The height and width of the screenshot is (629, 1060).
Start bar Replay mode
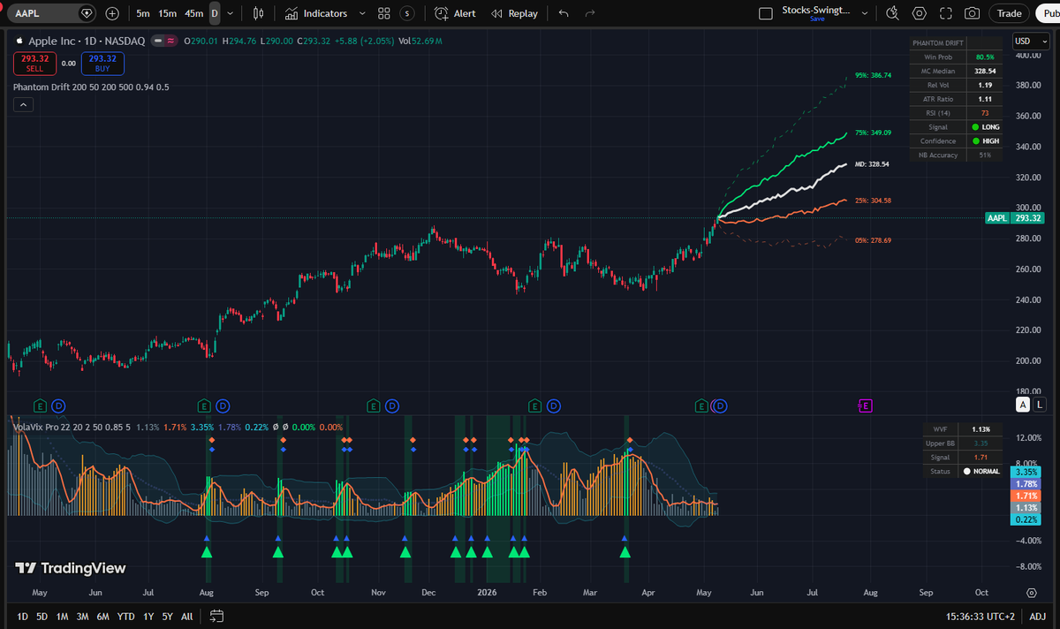click(514, 13)
